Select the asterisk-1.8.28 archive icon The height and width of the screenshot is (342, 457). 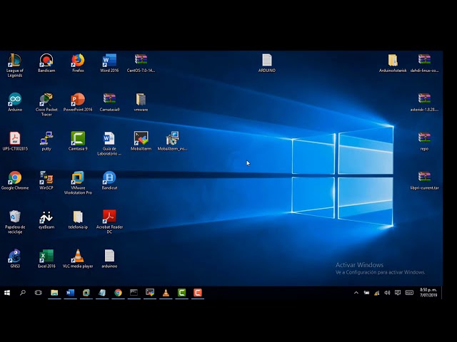pyautogui.click(x=424, y=102)
